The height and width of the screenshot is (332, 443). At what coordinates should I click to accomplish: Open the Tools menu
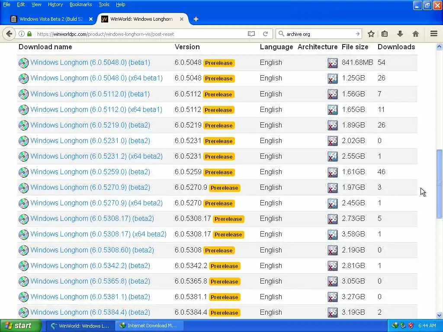(104, 4)
